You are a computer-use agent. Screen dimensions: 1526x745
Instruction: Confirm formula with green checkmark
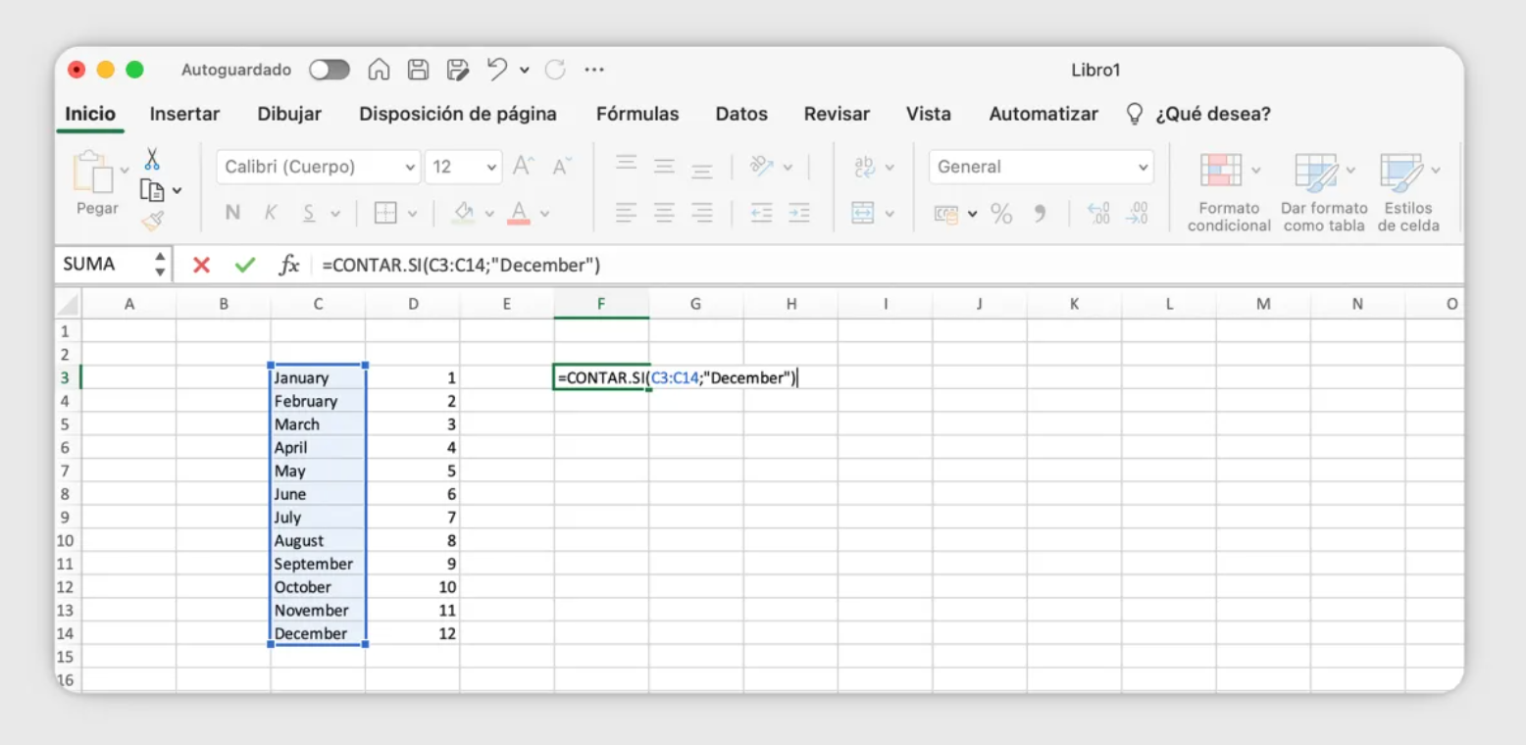(x=245, y=265)
